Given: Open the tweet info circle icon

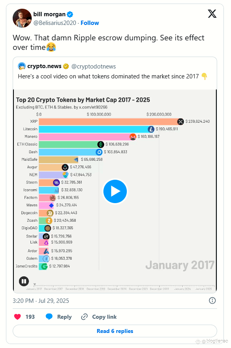Looking at the screenshot, I should click(212, 300).
